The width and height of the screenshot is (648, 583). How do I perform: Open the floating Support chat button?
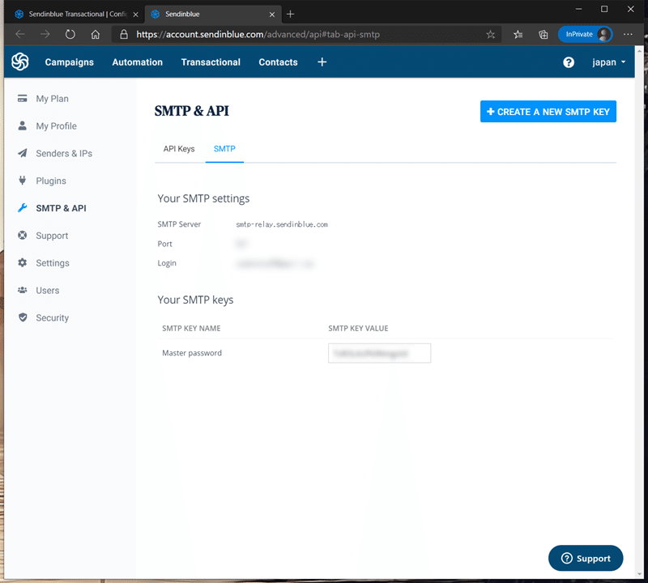tap(586, 558)
